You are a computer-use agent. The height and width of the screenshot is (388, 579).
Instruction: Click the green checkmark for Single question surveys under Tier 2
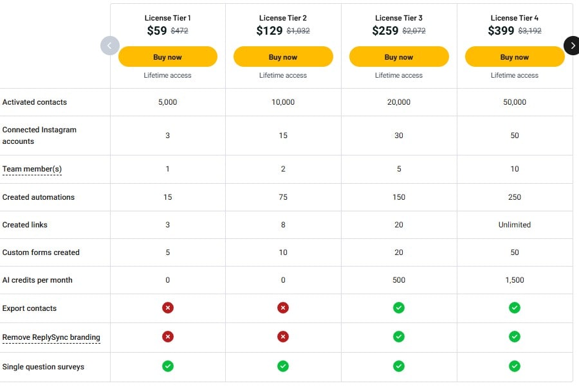283,366
